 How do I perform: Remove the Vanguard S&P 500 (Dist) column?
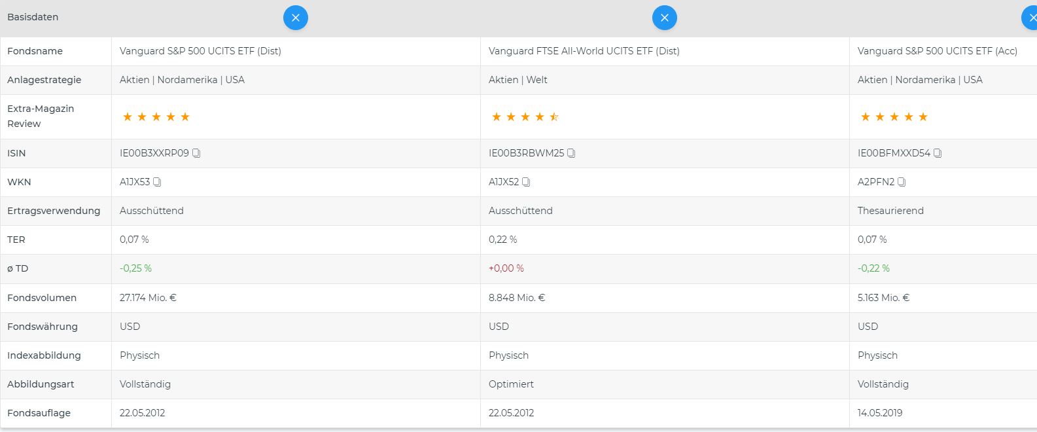point(296,18)
